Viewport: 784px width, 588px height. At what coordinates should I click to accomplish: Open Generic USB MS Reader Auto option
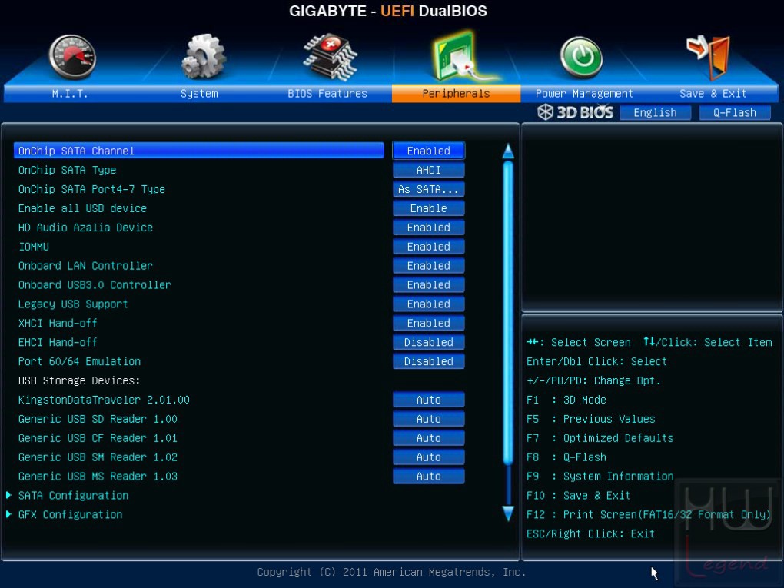point(428,476)
